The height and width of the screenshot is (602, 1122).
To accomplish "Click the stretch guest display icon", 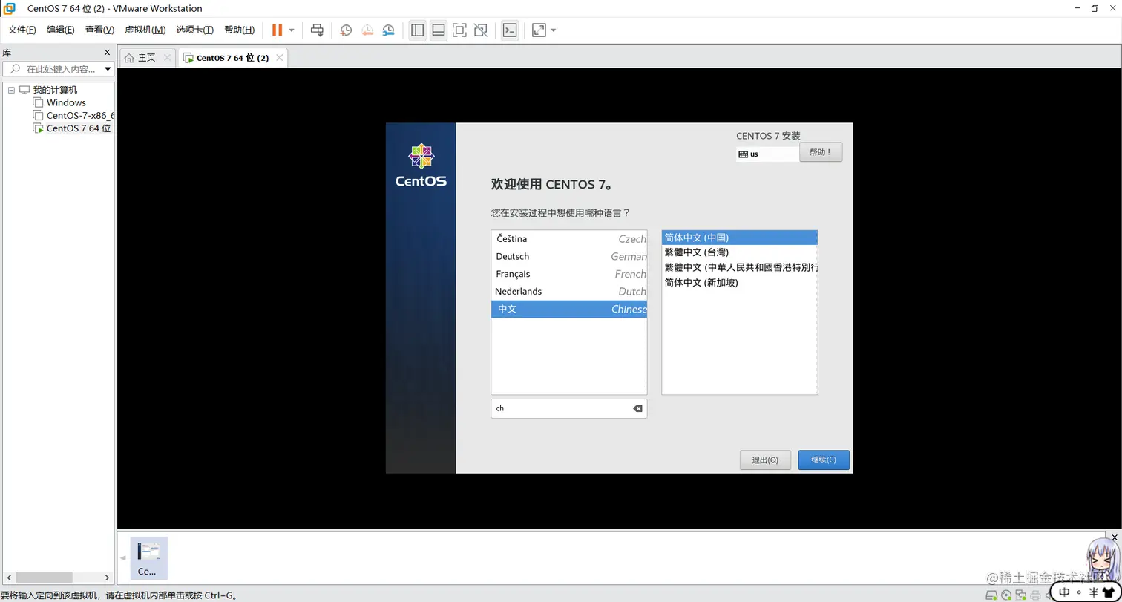I will [539, 30].
